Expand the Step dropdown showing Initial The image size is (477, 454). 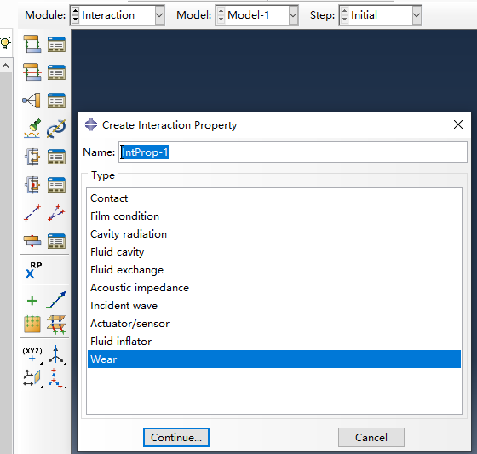click(x=380, y=15)
